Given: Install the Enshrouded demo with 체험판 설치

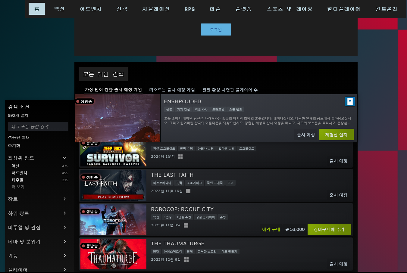Looking at the screenshot, I should coord(336,135).
